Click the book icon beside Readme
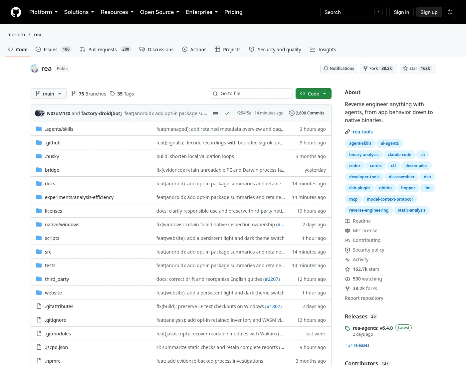The height and width of the screenshot is (366, 466). 348,221
